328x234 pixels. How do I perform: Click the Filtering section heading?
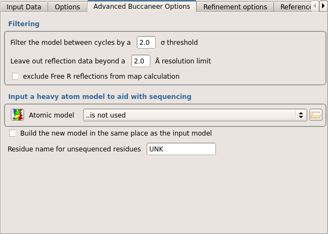coord(24,24)
